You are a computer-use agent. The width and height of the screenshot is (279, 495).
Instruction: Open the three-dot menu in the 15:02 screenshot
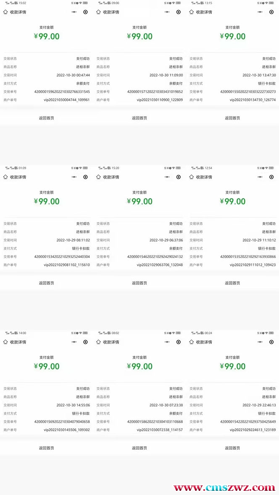[x=74, y=12]
